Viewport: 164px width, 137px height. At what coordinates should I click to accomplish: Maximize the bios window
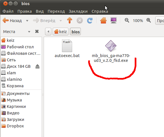[x=15, y=4]
